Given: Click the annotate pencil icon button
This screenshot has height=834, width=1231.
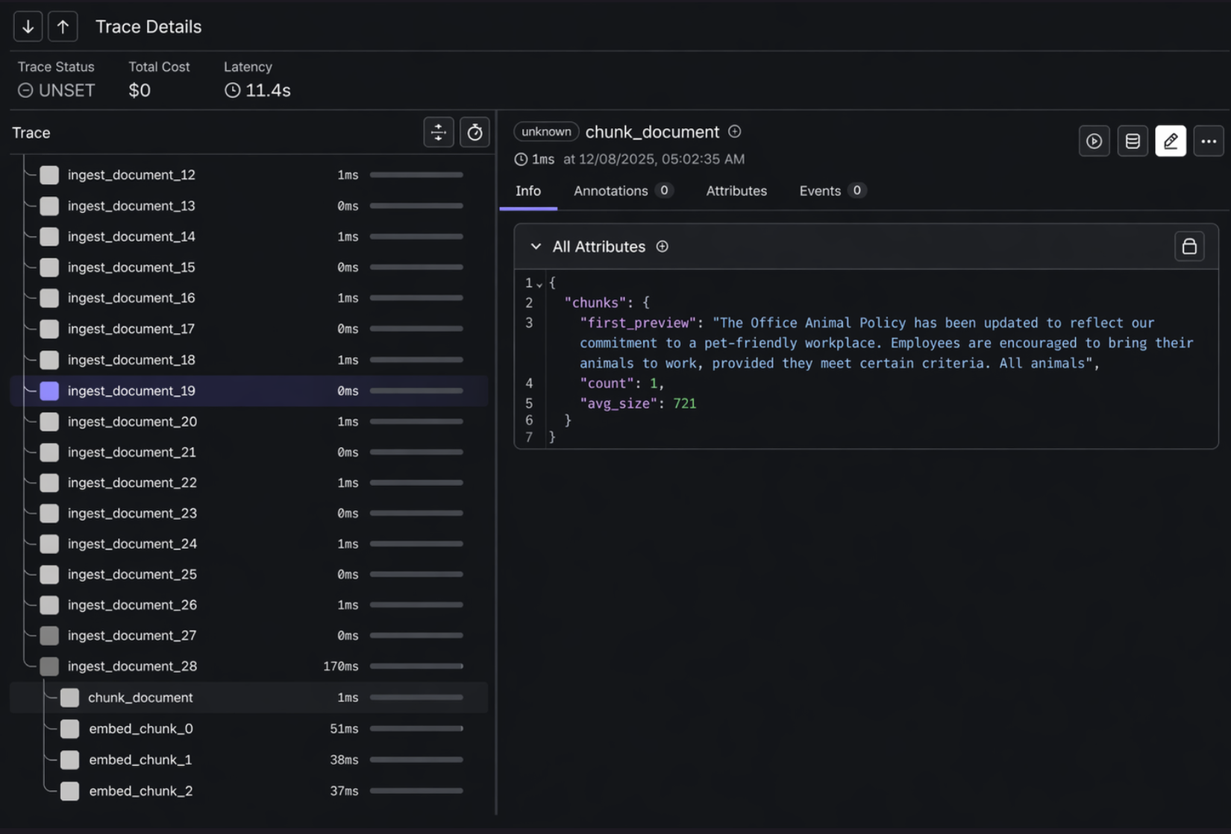Looking at the screenshot, I should click(1171, 141).
